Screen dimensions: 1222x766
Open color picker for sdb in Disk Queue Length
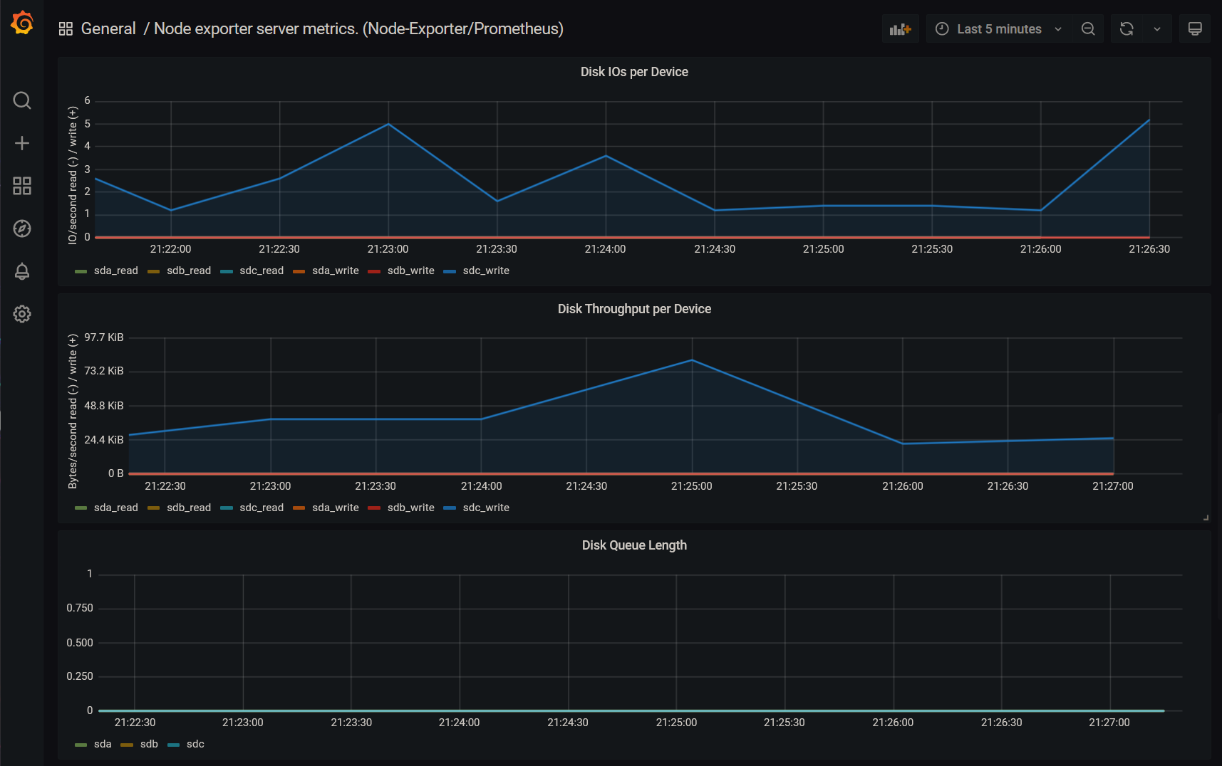coord(127,745)
